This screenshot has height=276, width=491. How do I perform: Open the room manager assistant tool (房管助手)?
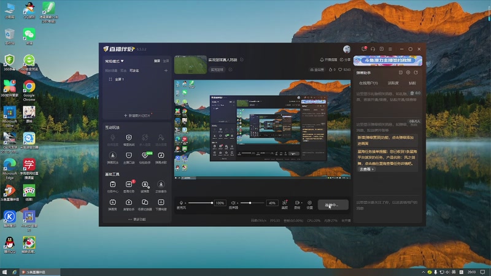[129, 205]
